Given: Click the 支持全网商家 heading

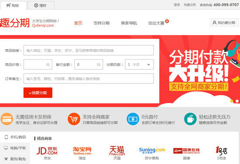Looking at the screenshot, I should tap(96, 117).
